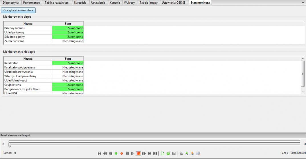
Task: Click the grey export icon after the save separator
Action: (x=181, y=154)
